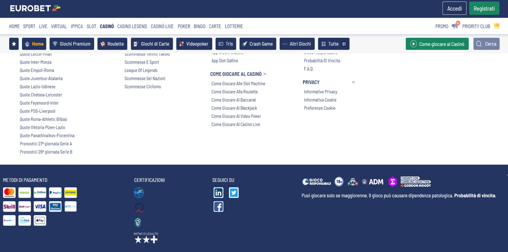508x252 pixels.
Task: Open Scommesse Sei Nazioni link
Action: tap(145, 78)
